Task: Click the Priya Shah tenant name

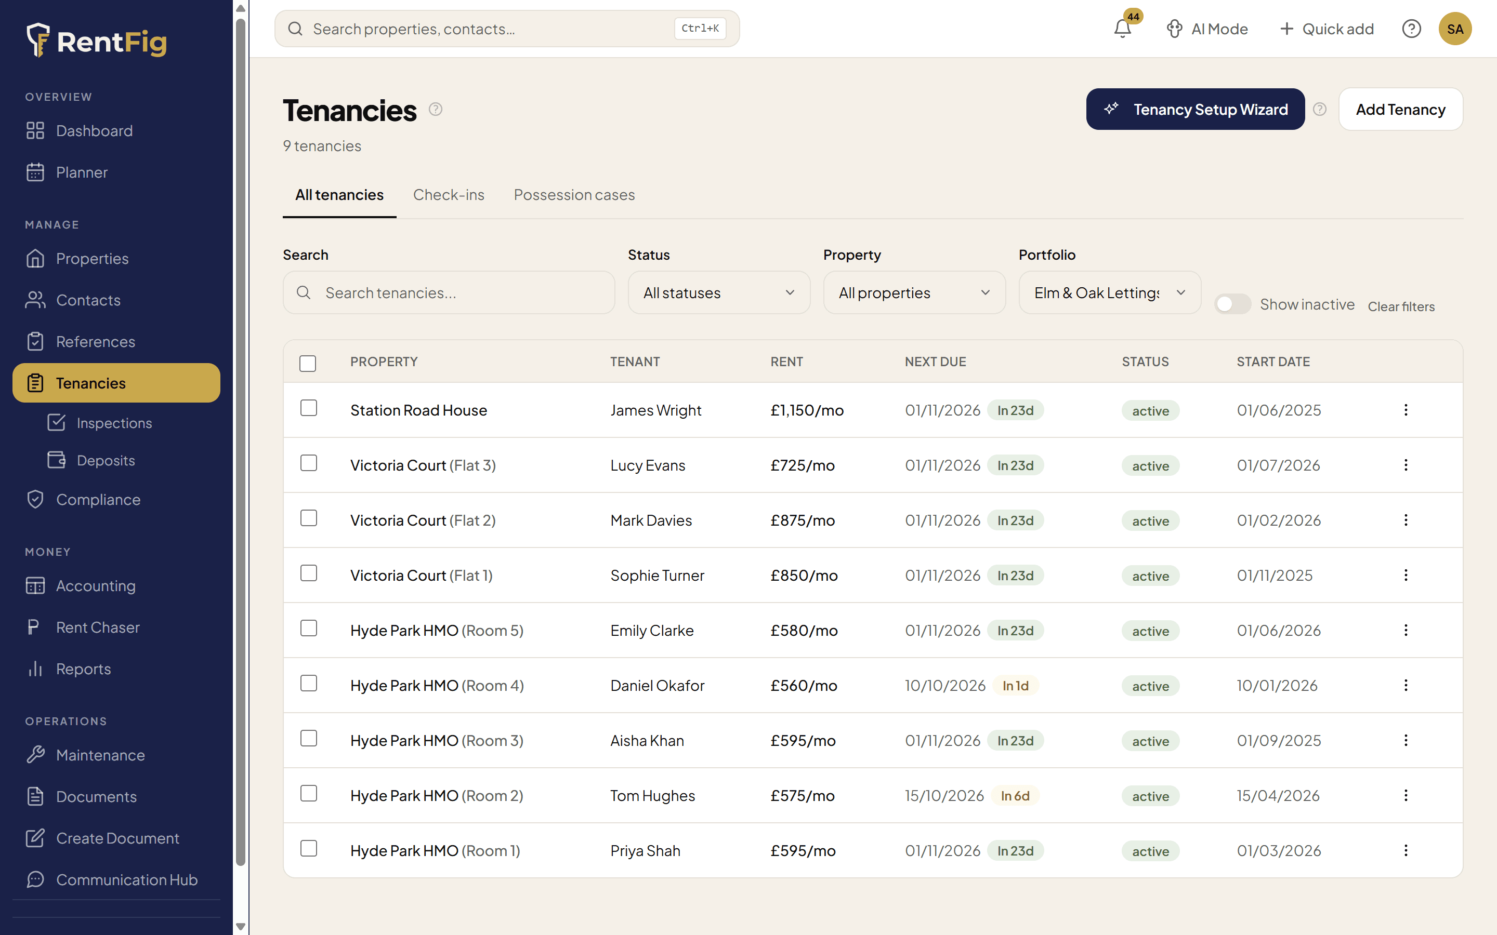Action: (x=645, y=850)
